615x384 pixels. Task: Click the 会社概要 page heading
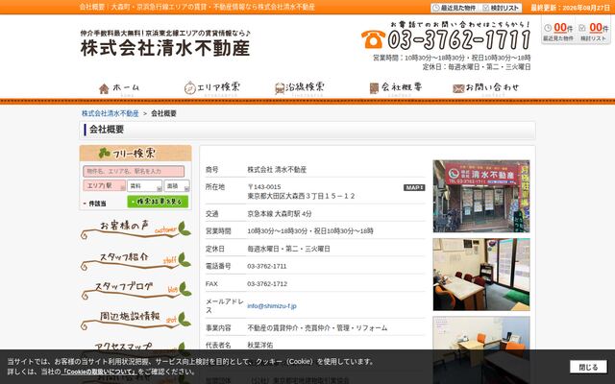(107, 130)
